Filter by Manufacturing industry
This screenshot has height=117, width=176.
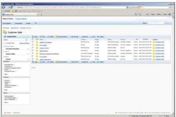pyautogui.click(x=9, y=65)
